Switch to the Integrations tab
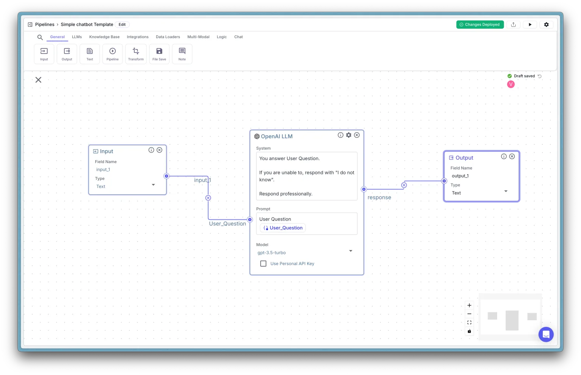 coord(138,37)
